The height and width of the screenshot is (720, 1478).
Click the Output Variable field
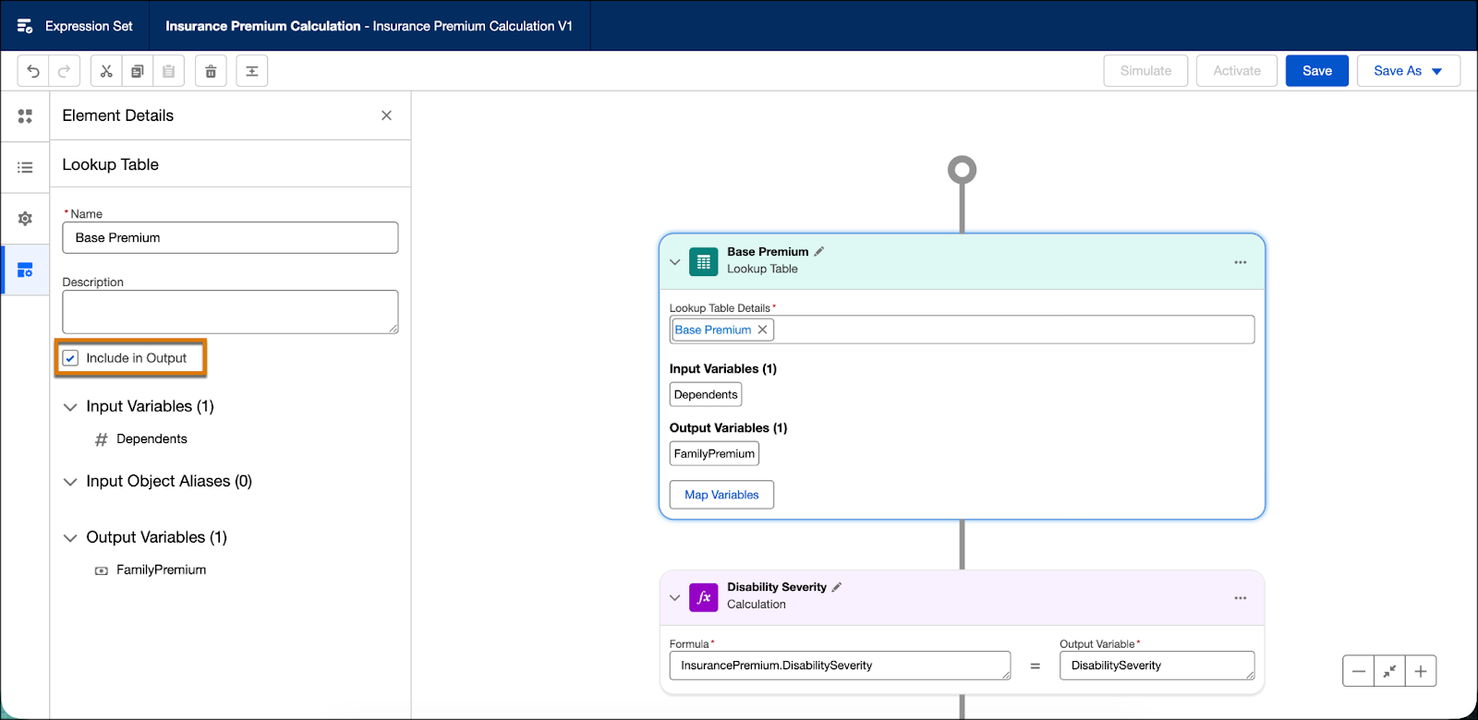click(x=1157, y=666)
